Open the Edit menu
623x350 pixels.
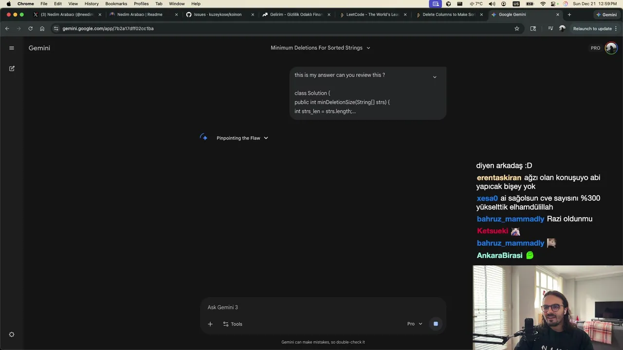pyautogui.click(x=58, y=4)
